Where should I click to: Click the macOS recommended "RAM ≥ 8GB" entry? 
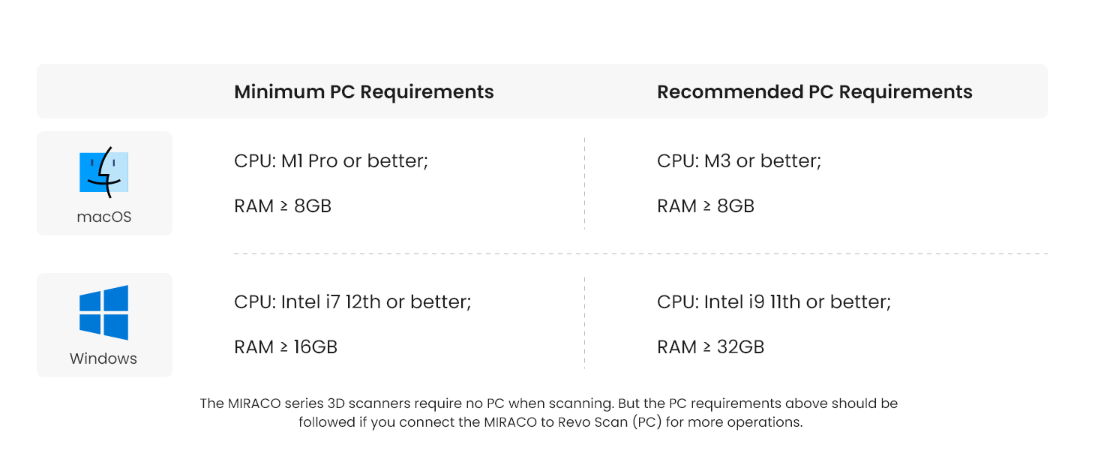706,205
